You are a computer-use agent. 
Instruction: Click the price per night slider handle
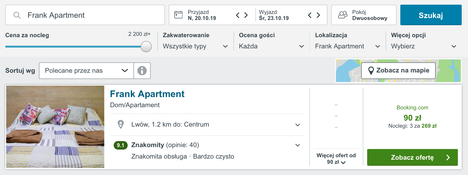pos(146,46)
